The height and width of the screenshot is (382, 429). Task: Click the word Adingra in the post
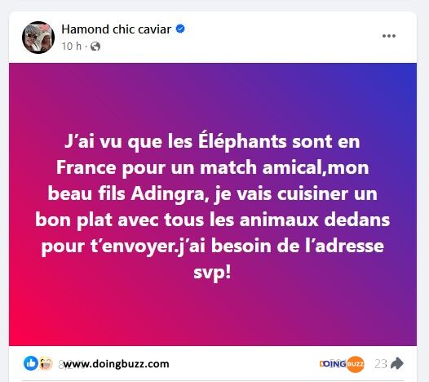(168, 194)
